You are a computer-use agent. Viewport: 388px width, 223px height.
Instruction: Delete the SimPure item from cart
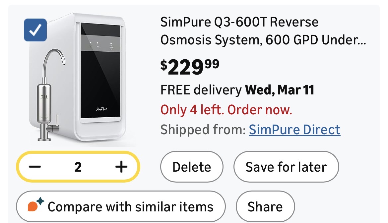coord(191,167)
